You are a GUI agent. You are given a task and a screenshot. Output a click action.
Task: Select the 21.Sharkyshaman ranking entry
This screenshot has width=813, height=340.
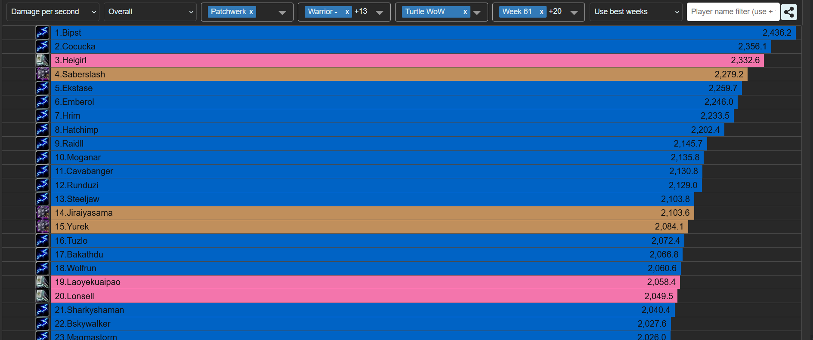click(363, 310)
